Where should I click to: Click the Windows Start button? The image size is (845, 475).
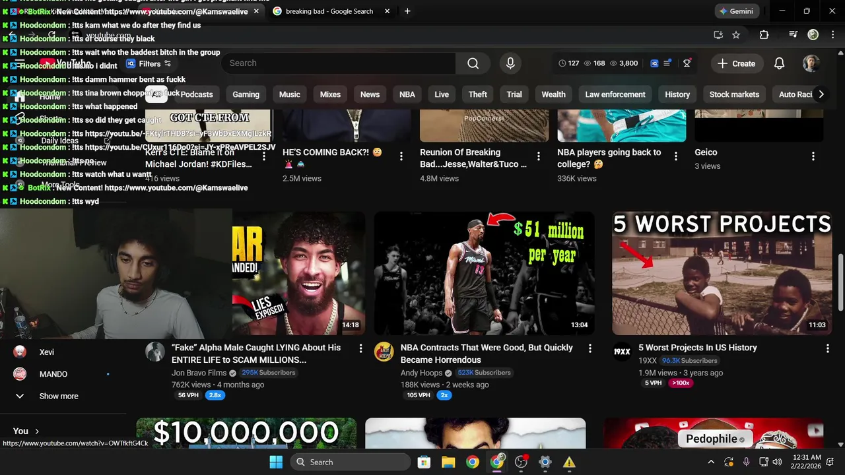point(276,462)
